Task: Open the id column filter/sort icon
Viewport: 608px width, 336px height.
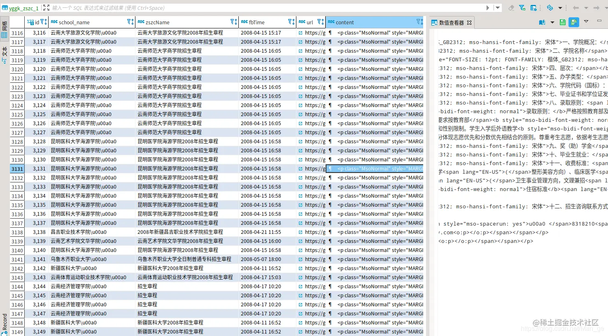Action: pos(44,22)
